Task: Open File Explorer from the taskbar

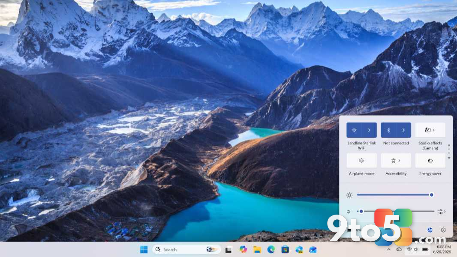Action: pos(257,249)
